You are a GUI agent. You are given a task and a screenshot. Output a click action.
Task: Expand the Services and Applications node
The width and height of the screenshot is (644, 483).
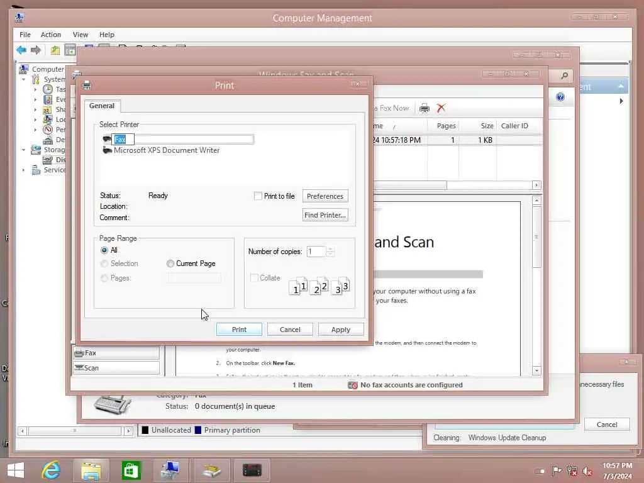(23, 170)
